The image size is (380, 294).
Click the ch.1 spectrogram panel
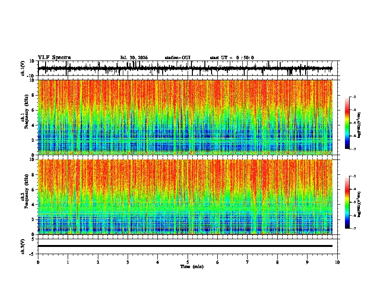pyautogui.click(x=185, y=117)
